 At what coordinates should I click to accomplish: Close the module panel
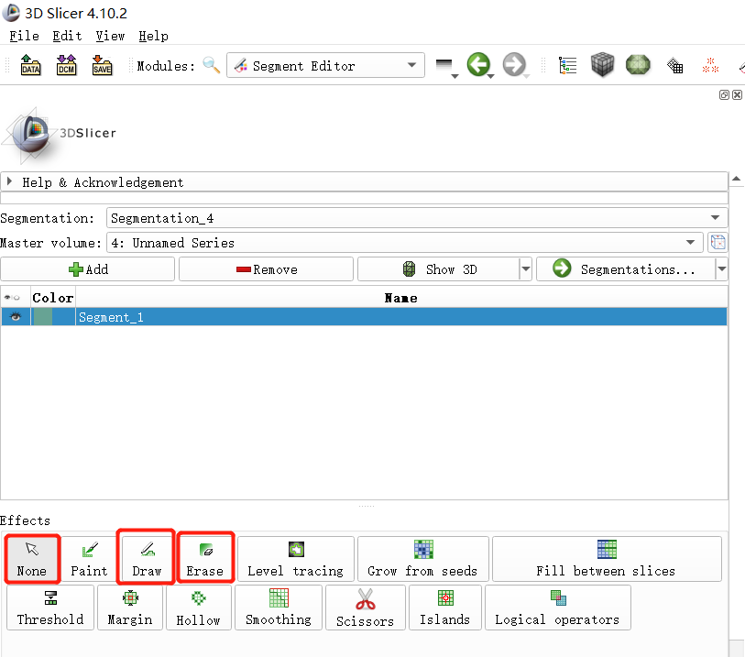click(x=737, y=95)
